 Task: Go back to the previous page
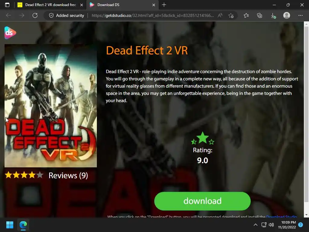tap(8, 15)
